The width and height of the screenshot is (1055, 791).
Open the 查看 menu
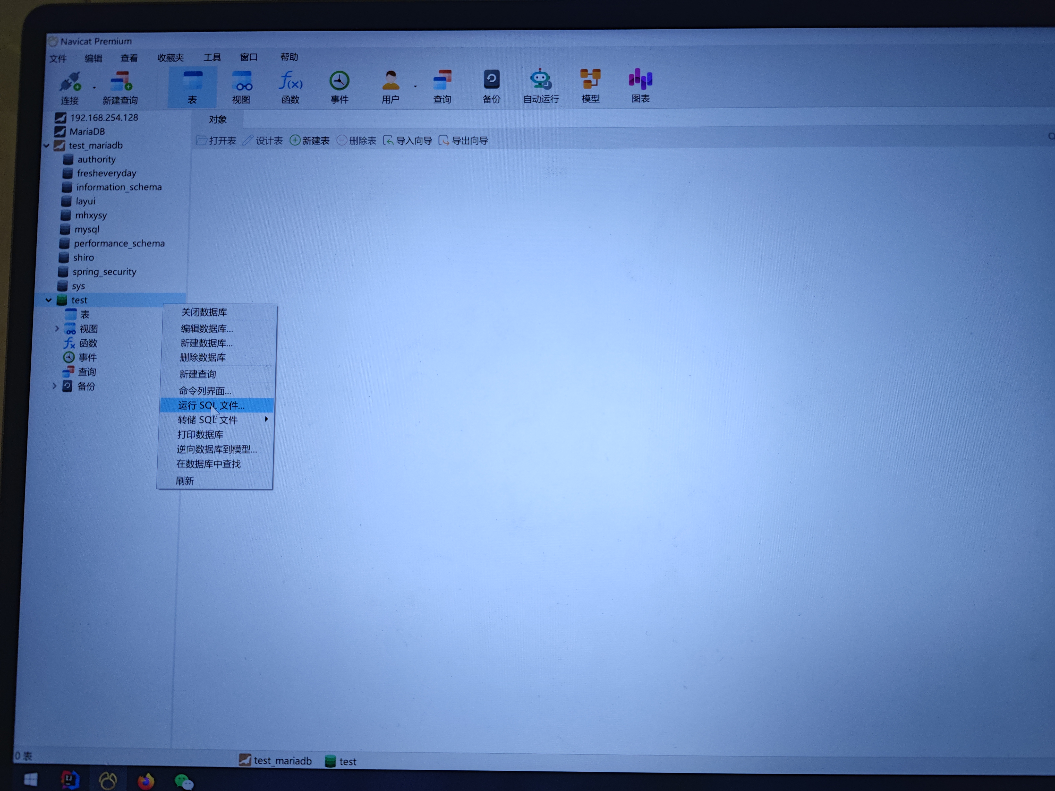(x=129, y=58)
